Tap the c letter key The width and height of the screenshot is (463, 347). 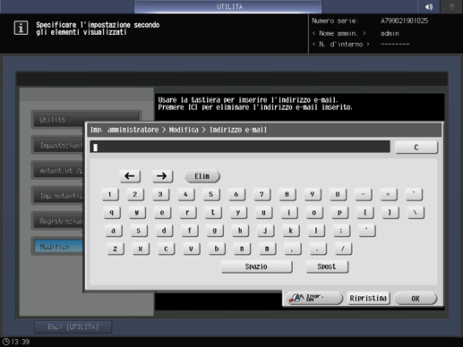[x=166, y=249]
